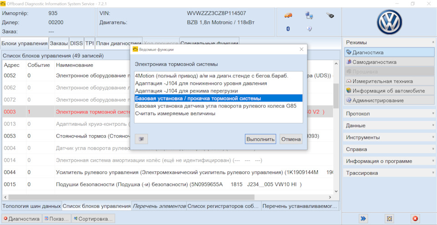437x225 pixels.
Task: Open Администрирование mode
Action: (x=389, y=100)
